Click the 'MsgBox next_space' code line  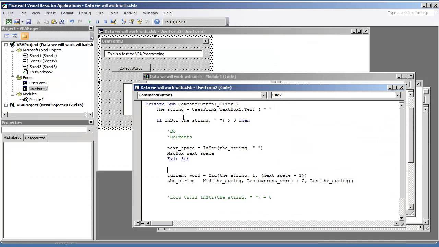pos(191,153)
